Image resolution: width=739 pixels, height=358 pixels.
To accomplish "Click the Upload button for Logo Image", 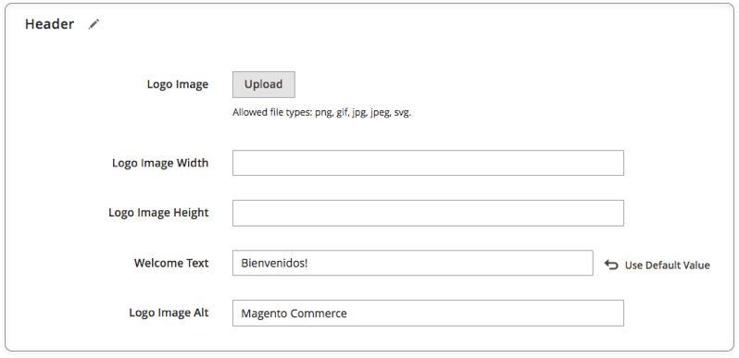I will point(264,85).
